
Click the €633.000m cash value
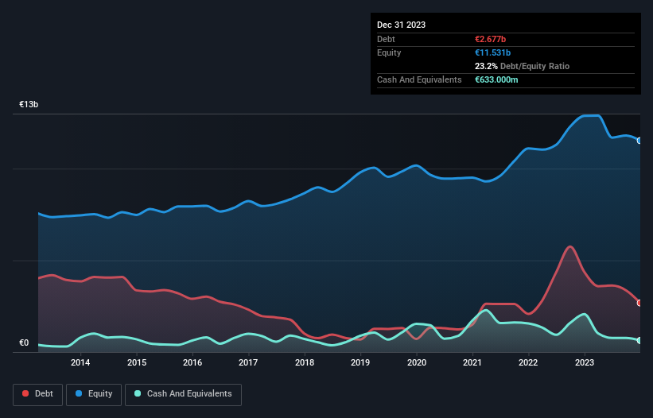tap(496, 79)
